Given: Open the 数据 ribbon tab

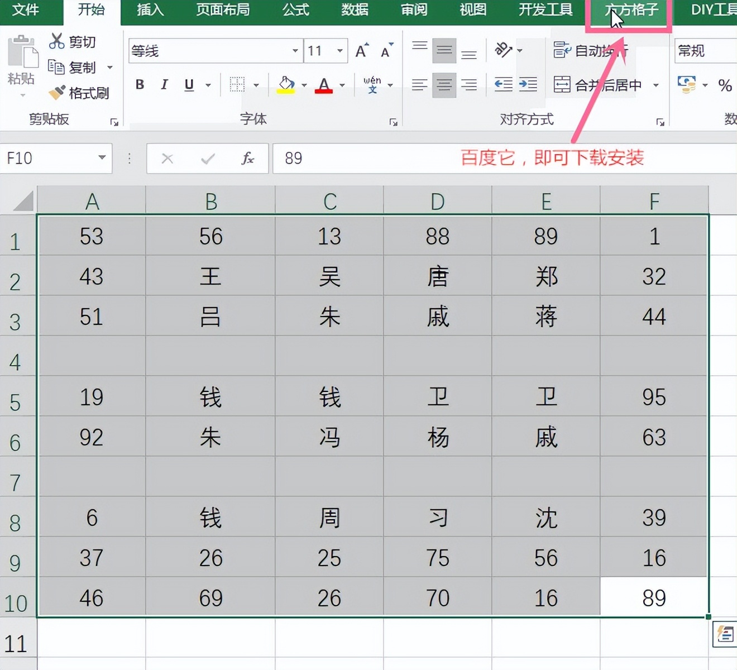Looking at the screenshot, I should pyautogui.click(x=355, y=9).
